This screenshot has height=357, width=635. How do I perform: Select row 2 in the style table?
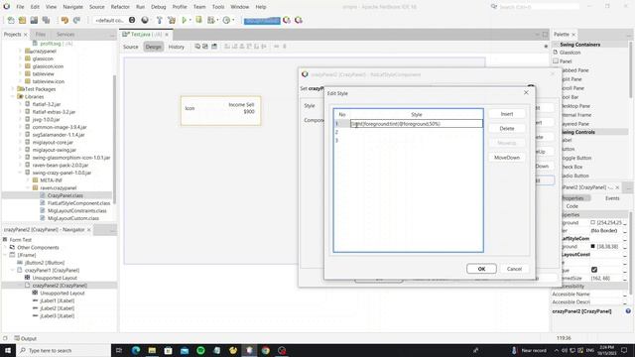(408, 132)
